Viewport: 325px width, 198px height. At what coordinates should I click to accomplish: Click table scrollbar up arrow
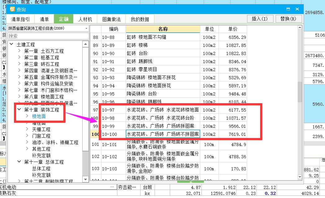(x=300, y=27)
